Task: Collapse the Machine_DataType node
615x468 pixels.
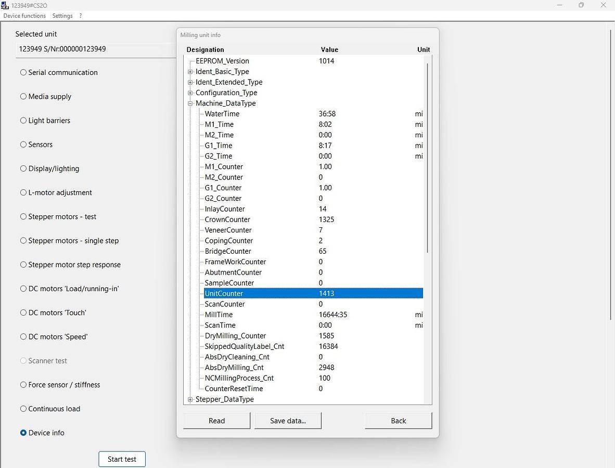Action: [x=190, y=103]
